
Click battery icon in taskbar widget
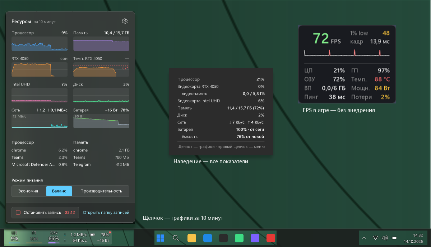[x=92, y=235]
